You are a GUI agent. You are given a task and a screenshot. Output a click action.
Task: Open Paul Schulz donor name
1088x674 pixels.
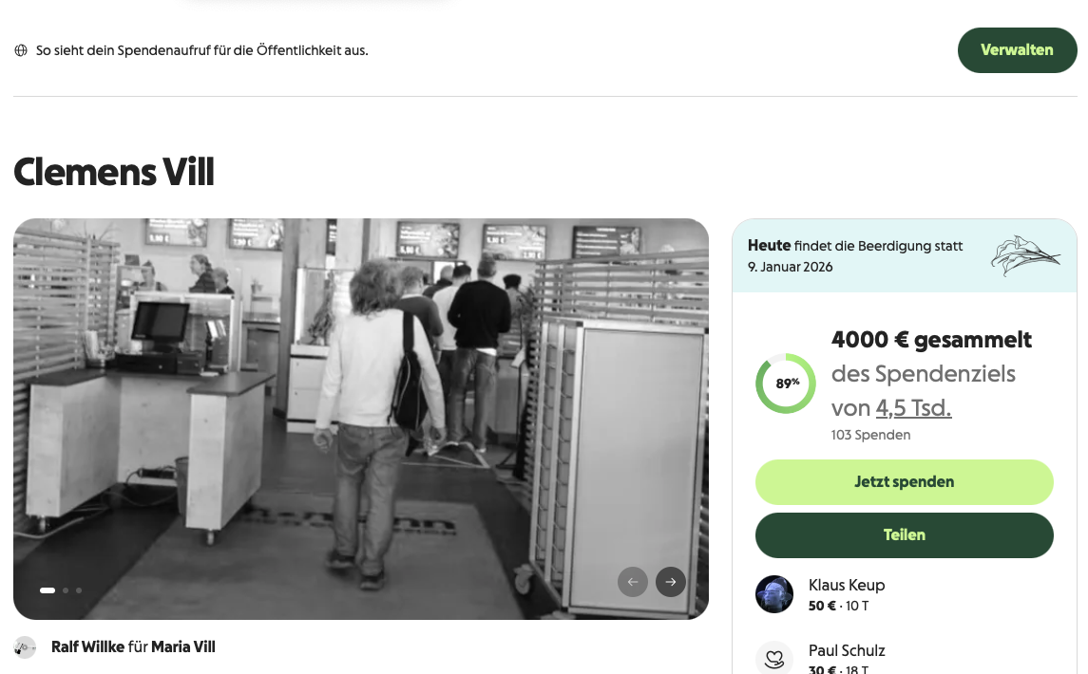[x=847, y=650]
